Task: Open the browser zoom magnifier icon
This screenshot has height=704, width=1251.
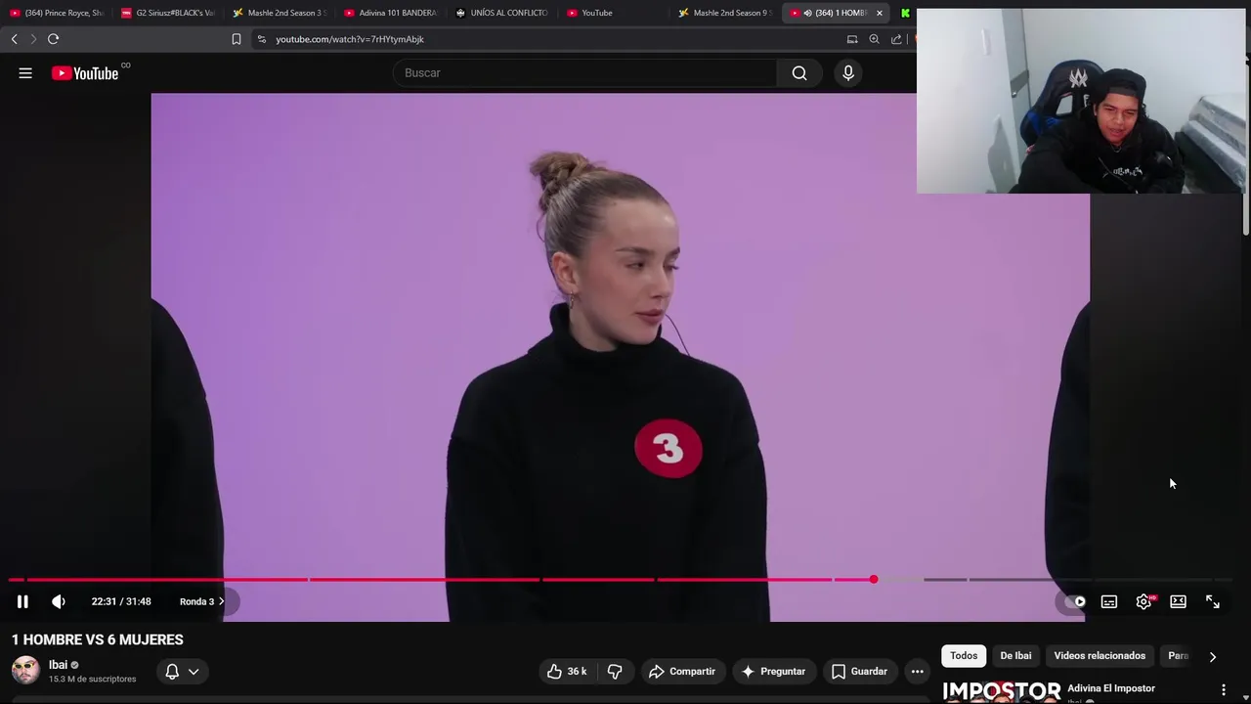Action: pyautogui.click(x=874, y=39)
